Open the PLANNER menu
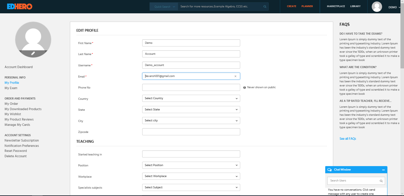Viewport: 404px width, 196px height. pos(307,6)
